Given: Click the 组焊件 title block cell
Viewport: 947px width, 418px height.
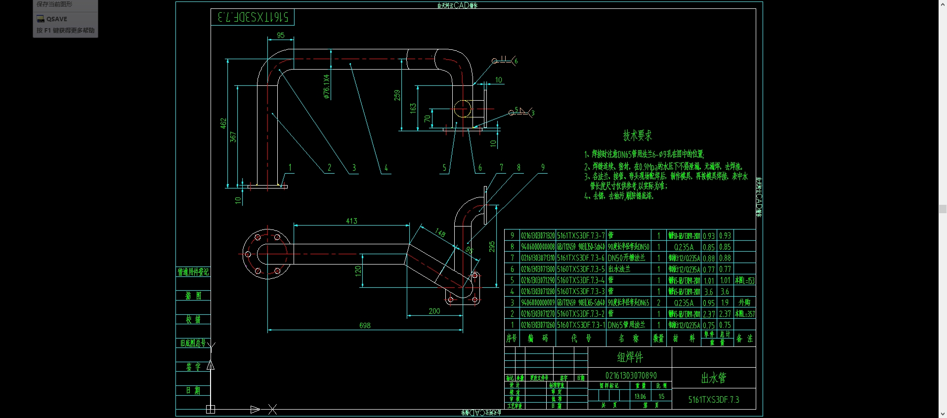Looking at the screenshot, I should coord(630,357).
